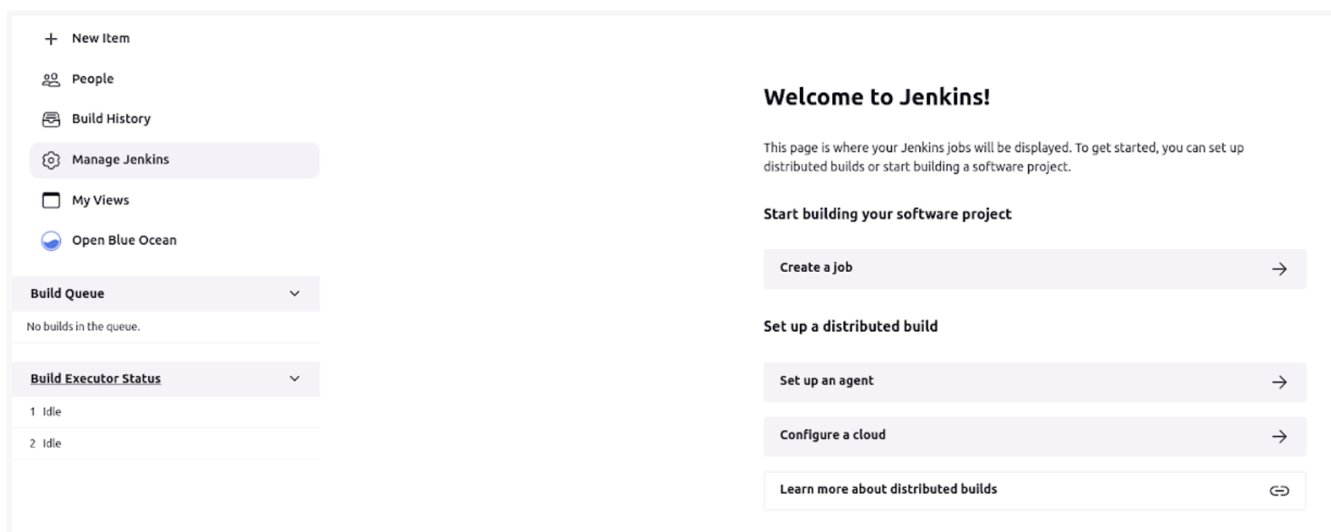
Task: Click the Create a job button
Action: 816,267
